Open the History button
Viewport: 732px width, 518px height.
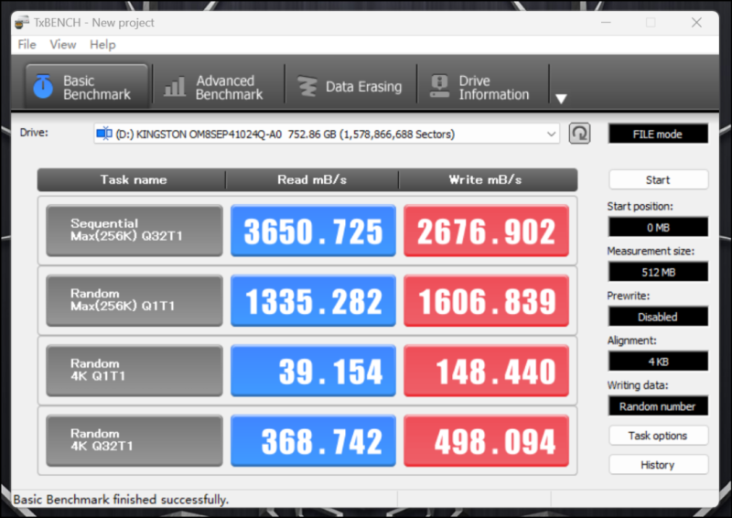point(657,465)
